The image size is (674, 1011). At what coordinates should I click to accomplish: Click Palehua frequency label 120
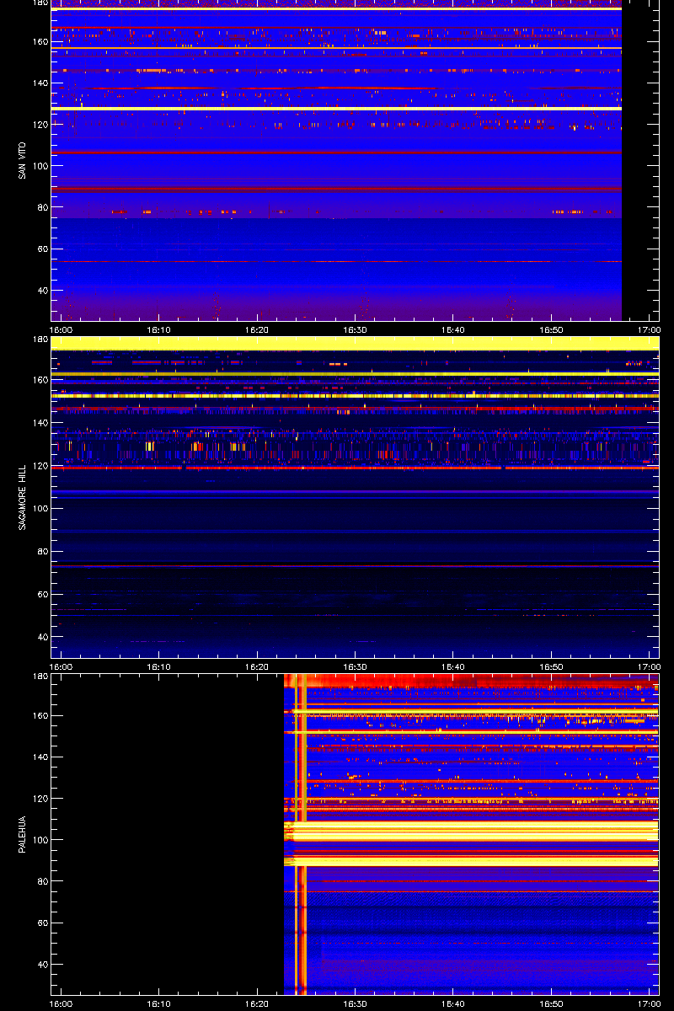click(x=40, y=798)
